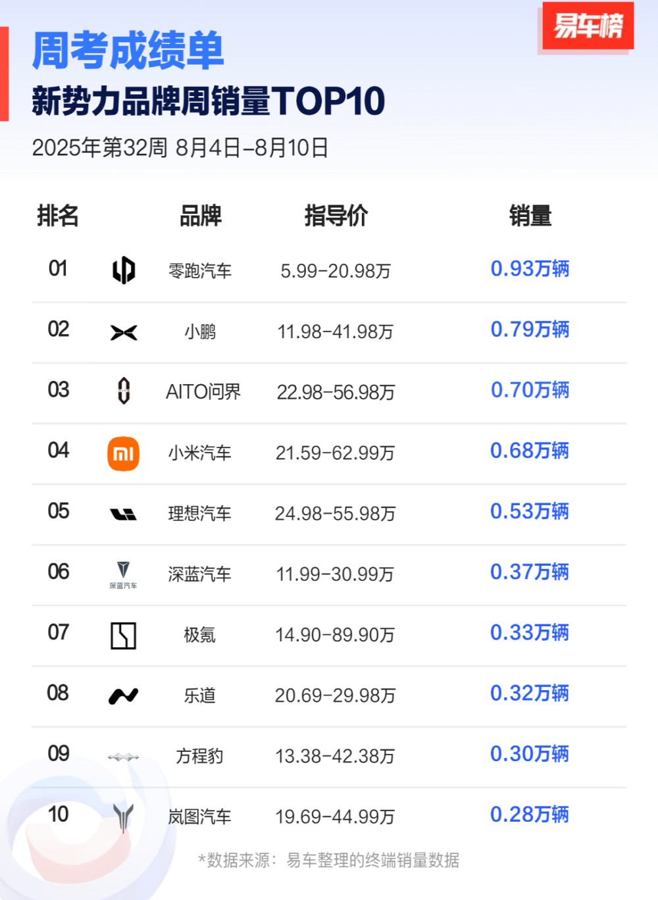Click price 20.69–29.98万
The height and width of the screenshot is (900, 658).
tap(336, 695)
